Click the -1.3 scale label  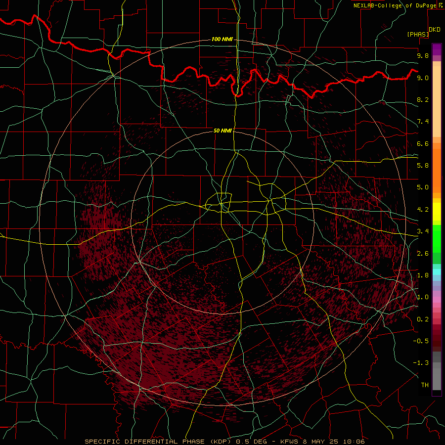click(421, 363)
